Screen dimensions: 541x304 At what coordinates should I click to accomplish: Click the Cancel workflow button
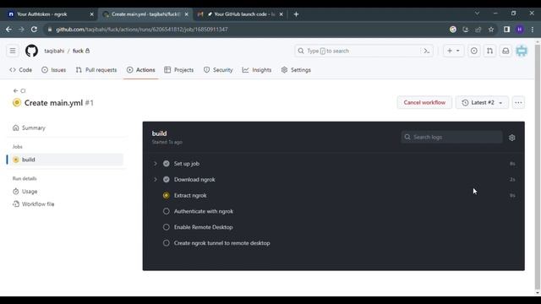[424, 102]
